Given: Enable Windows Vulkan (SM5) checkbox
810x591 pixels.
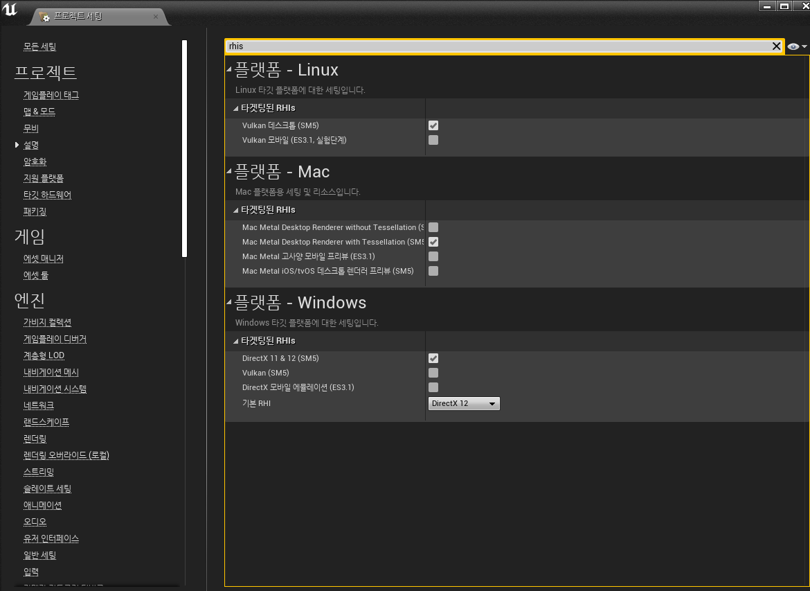Looking at the screenshot, I should [x=433, y=373].
